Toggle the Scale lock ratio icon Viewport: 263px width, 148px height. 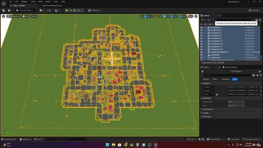217,95
